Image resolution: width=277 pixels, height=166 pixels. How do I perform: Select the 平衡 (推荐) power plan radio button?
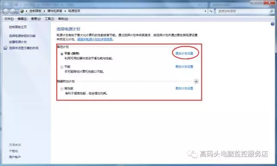[62, 54]
